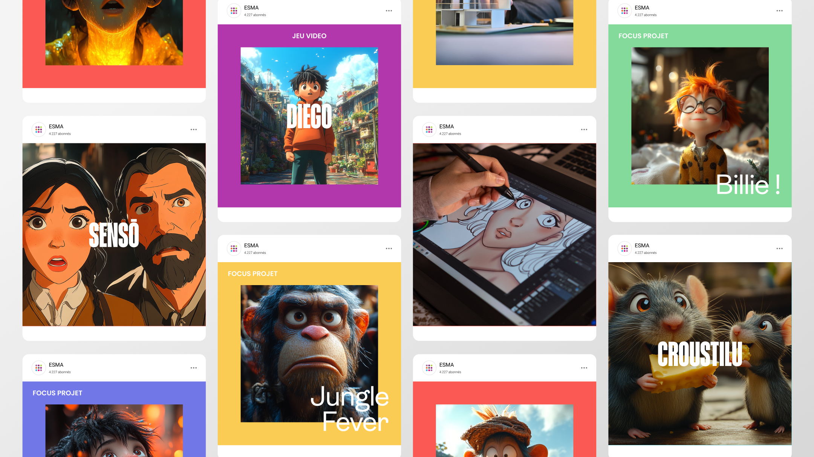Click ESMA avatar logo on Sensō post
The image size is (814, 457).
38,129
